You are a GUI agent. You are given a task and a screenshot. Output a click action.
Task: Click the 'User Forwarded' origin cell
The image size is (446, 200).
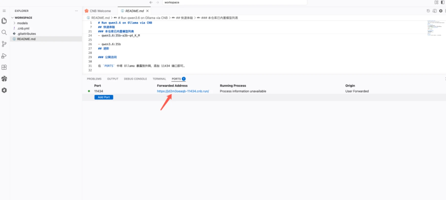pos(357,91)
